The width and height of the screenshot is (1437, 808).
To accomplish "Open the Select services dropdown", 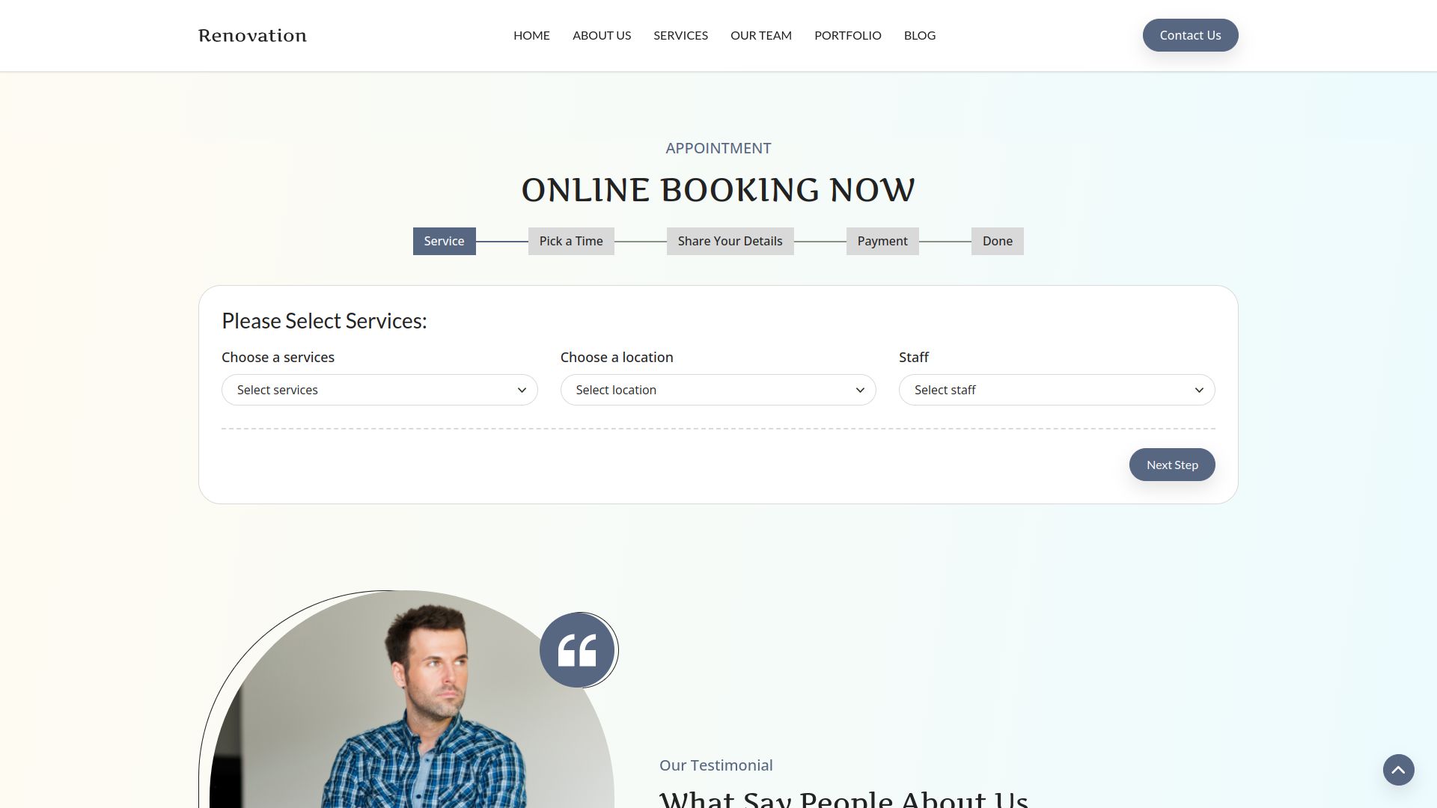I will click(379, 390).
